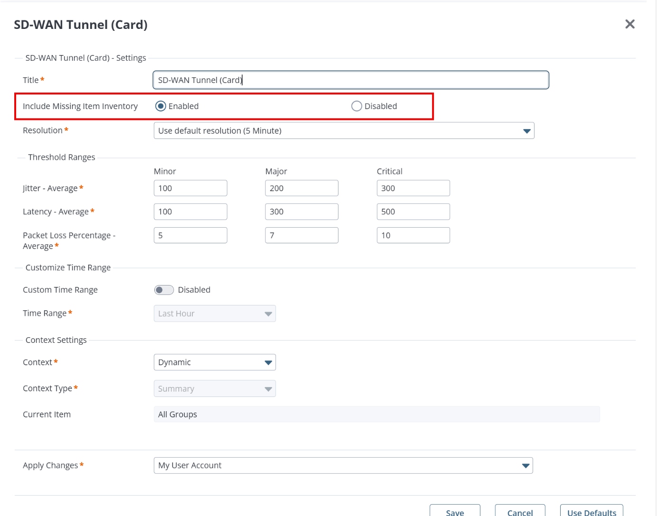Click the Jitter Average Minor field
The width and height of the screenshot is (657, 516).
pyautogui.click(x=190, y=188)
